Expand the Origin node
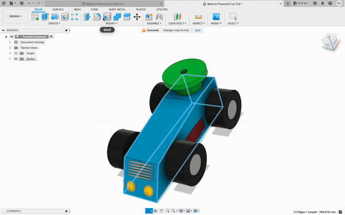This screenshot has height=215, width=345. [10, 53]
